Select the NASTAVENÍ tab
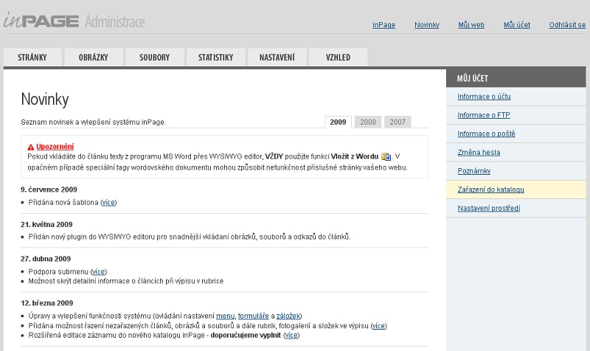The image size is (590, 351). click(x=277, y=58)
